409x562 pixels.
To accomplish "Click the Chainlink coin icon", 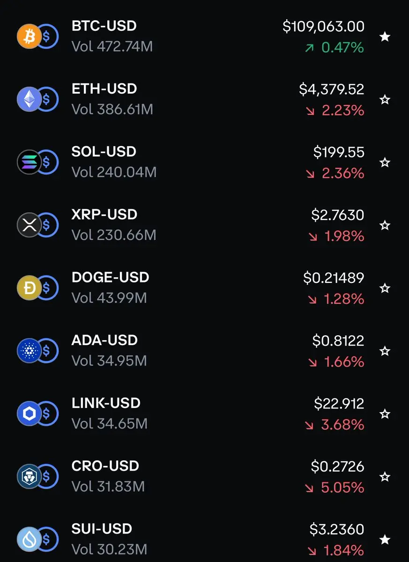I will [29, 414].
